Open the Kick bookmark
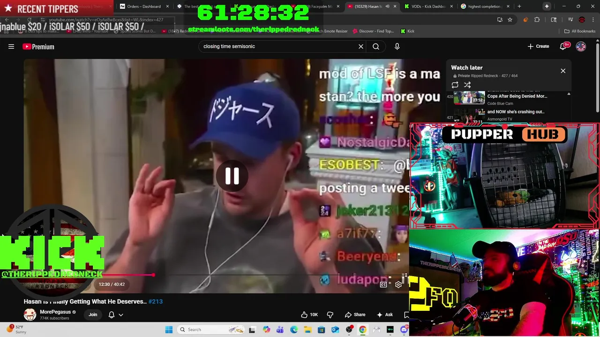The height and width of the screenshot is (337, 600). tap(407, 31)
